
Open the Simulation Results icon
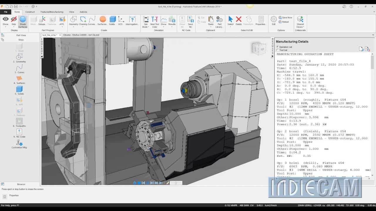coord(172,19)
